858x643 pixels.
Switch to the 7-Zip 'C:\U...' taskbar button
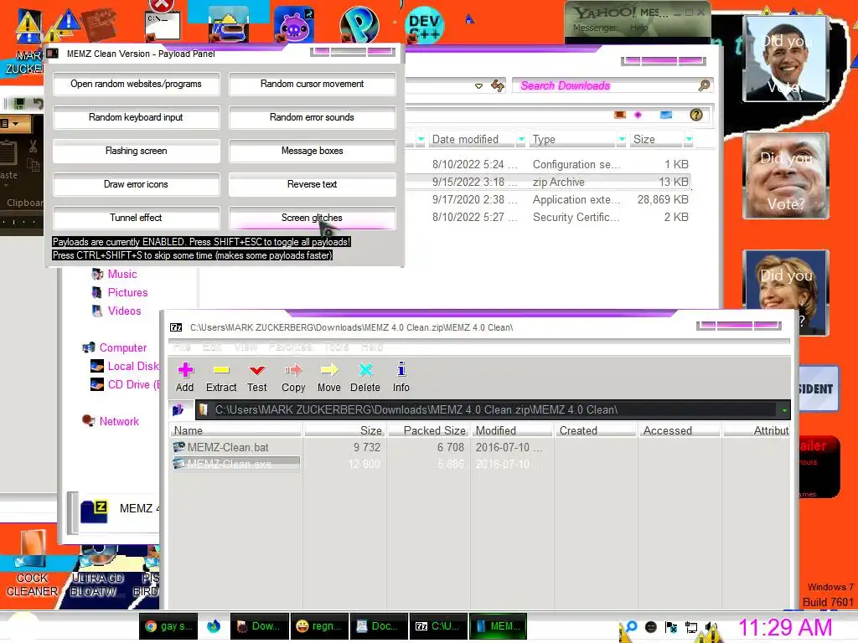(438, 626)
